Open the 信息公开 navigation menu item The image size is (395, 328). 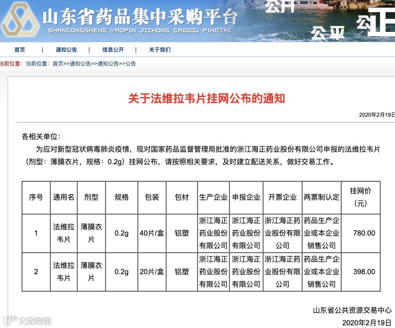click(113, 50)
